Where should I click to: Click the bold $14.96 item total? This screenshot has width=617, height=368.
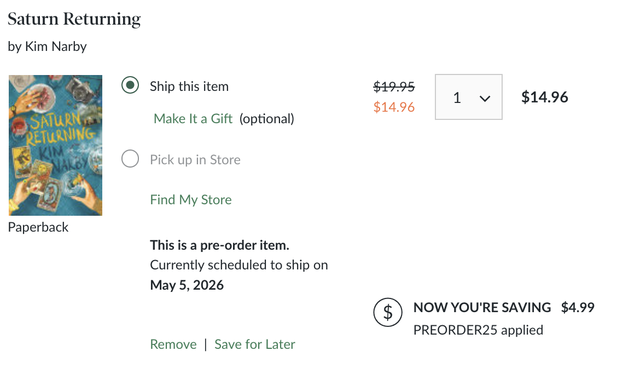pos(544,97)
